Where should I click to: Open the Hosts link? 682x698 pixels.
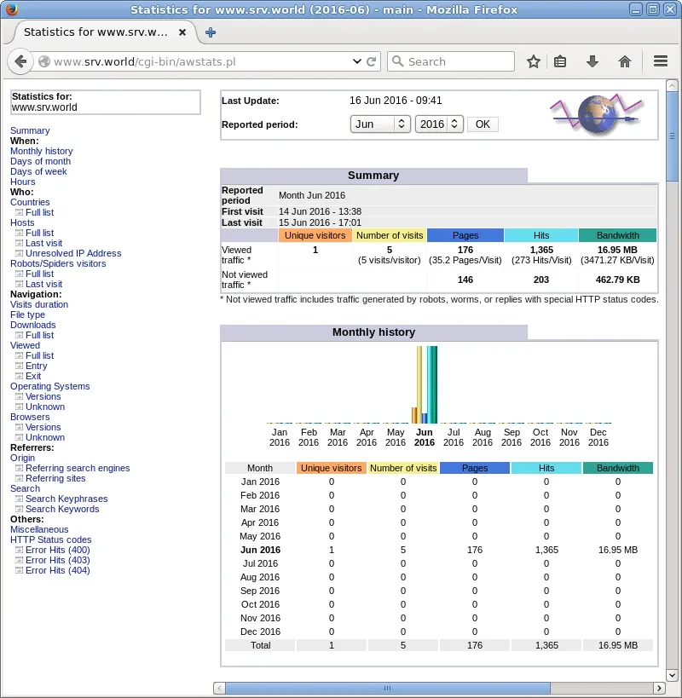pyautogui.click(x=22, y=222)
